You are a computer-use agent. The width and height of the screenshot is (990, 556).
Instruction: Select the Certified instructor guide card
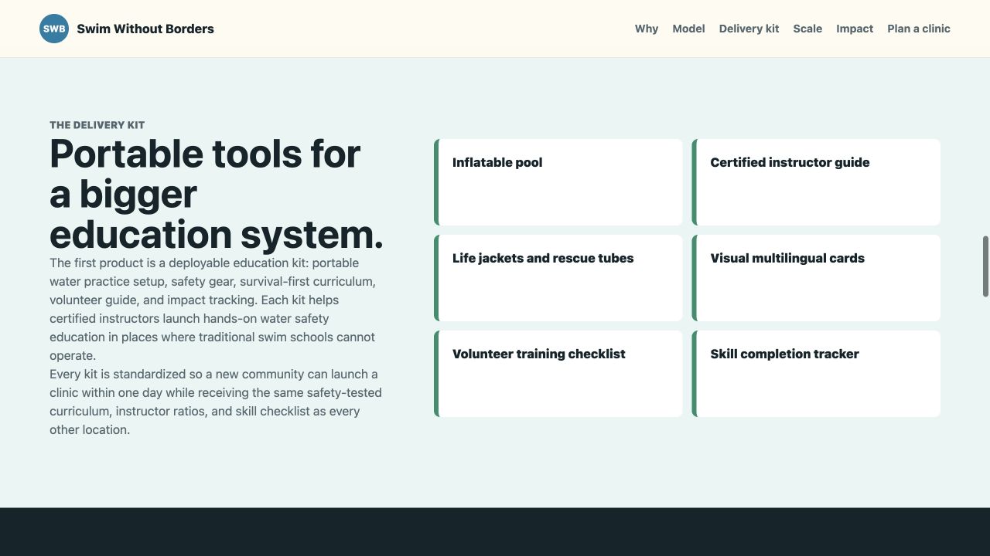click(x=816, y=182)
